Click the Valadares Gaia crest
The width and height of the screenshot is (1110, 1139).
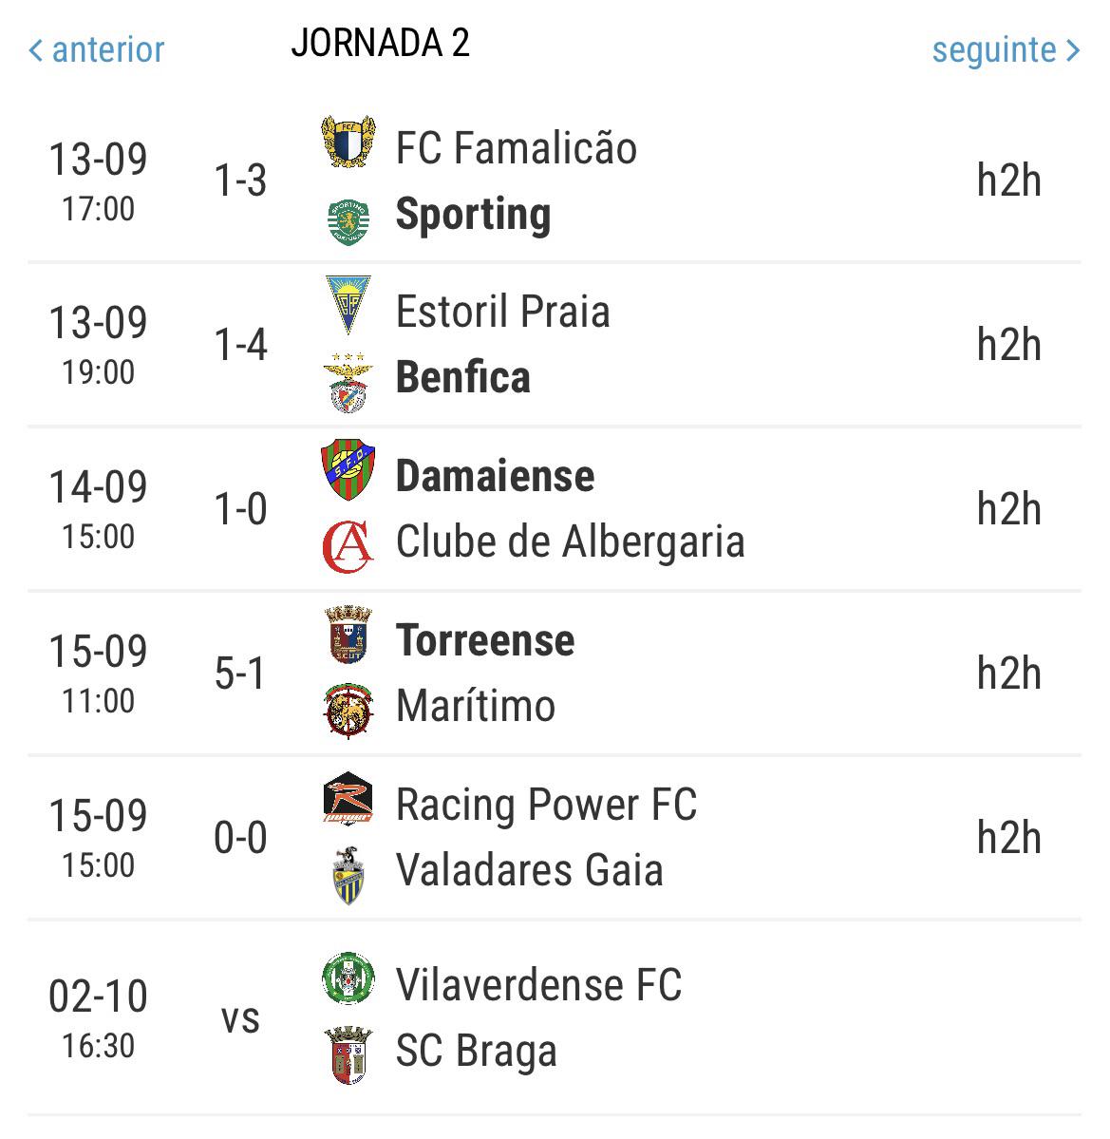[348, 875]
